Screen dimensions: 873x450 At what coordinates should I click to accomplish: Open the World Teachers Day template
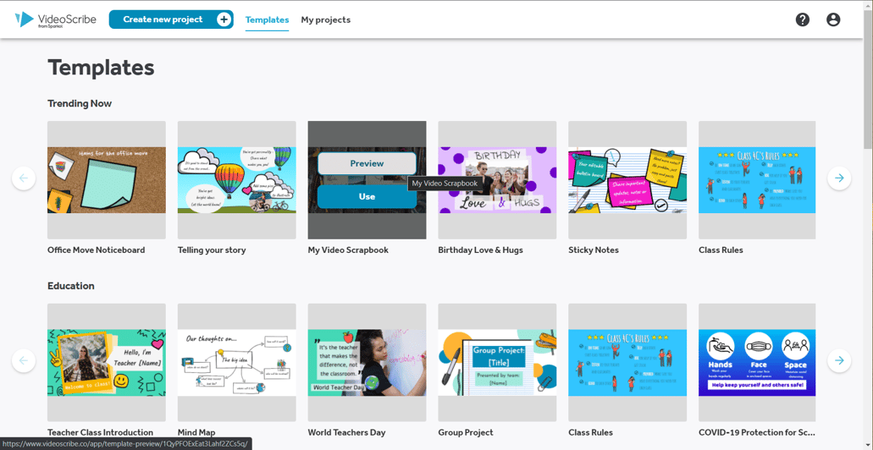(367, 362)
